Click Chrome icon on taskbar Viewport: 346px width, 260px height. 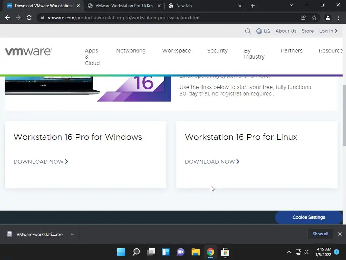coord(210,252)
